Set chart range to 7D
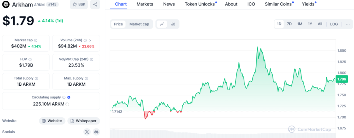Image resolution: width=354 pixels, height=138 pixels. pyautogui.click(x=289, y=24)
